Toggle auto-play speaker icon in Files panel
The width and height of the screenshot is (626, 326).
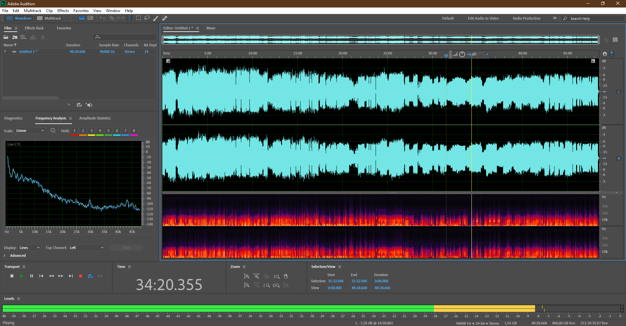(x=89, y=105)
